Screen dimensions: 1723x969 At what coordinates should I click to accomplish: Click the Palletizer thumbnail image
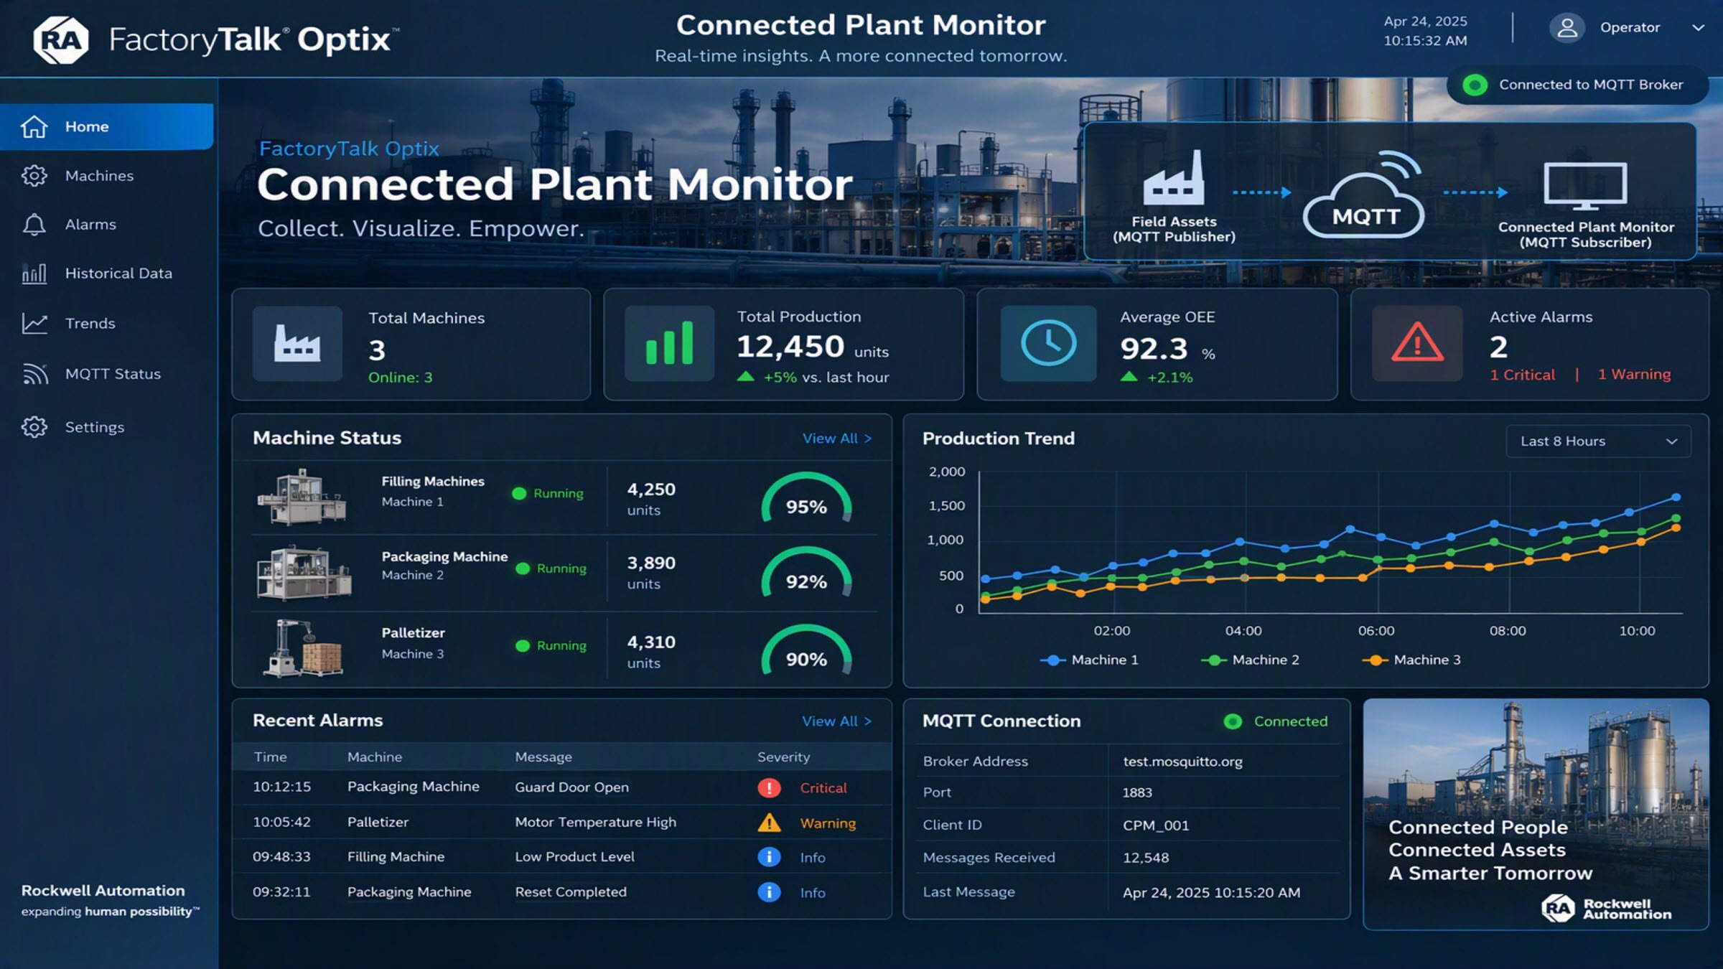302,648
